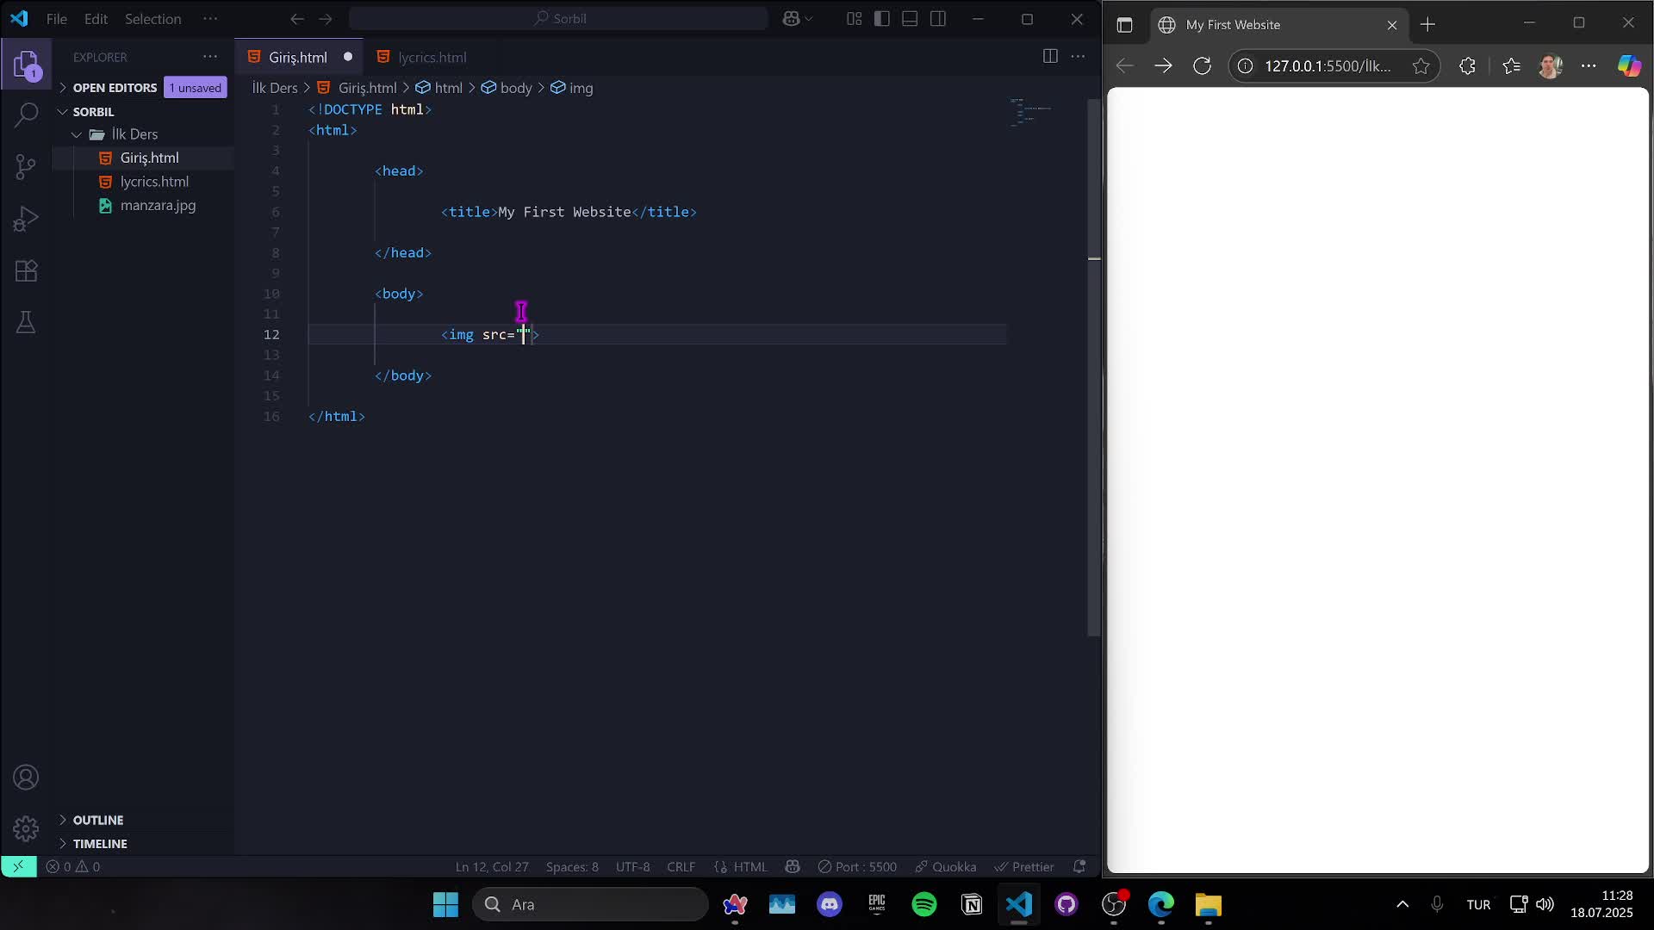Go forward in VS Code navigation history
The image size is (1654, 930).
pyautogui.click(x=326, y=19)
